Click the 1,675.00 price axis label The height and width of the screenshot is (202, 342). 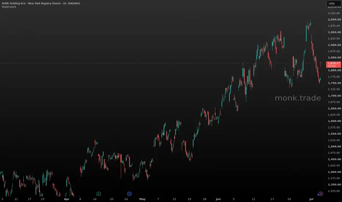tap(334, 102)
